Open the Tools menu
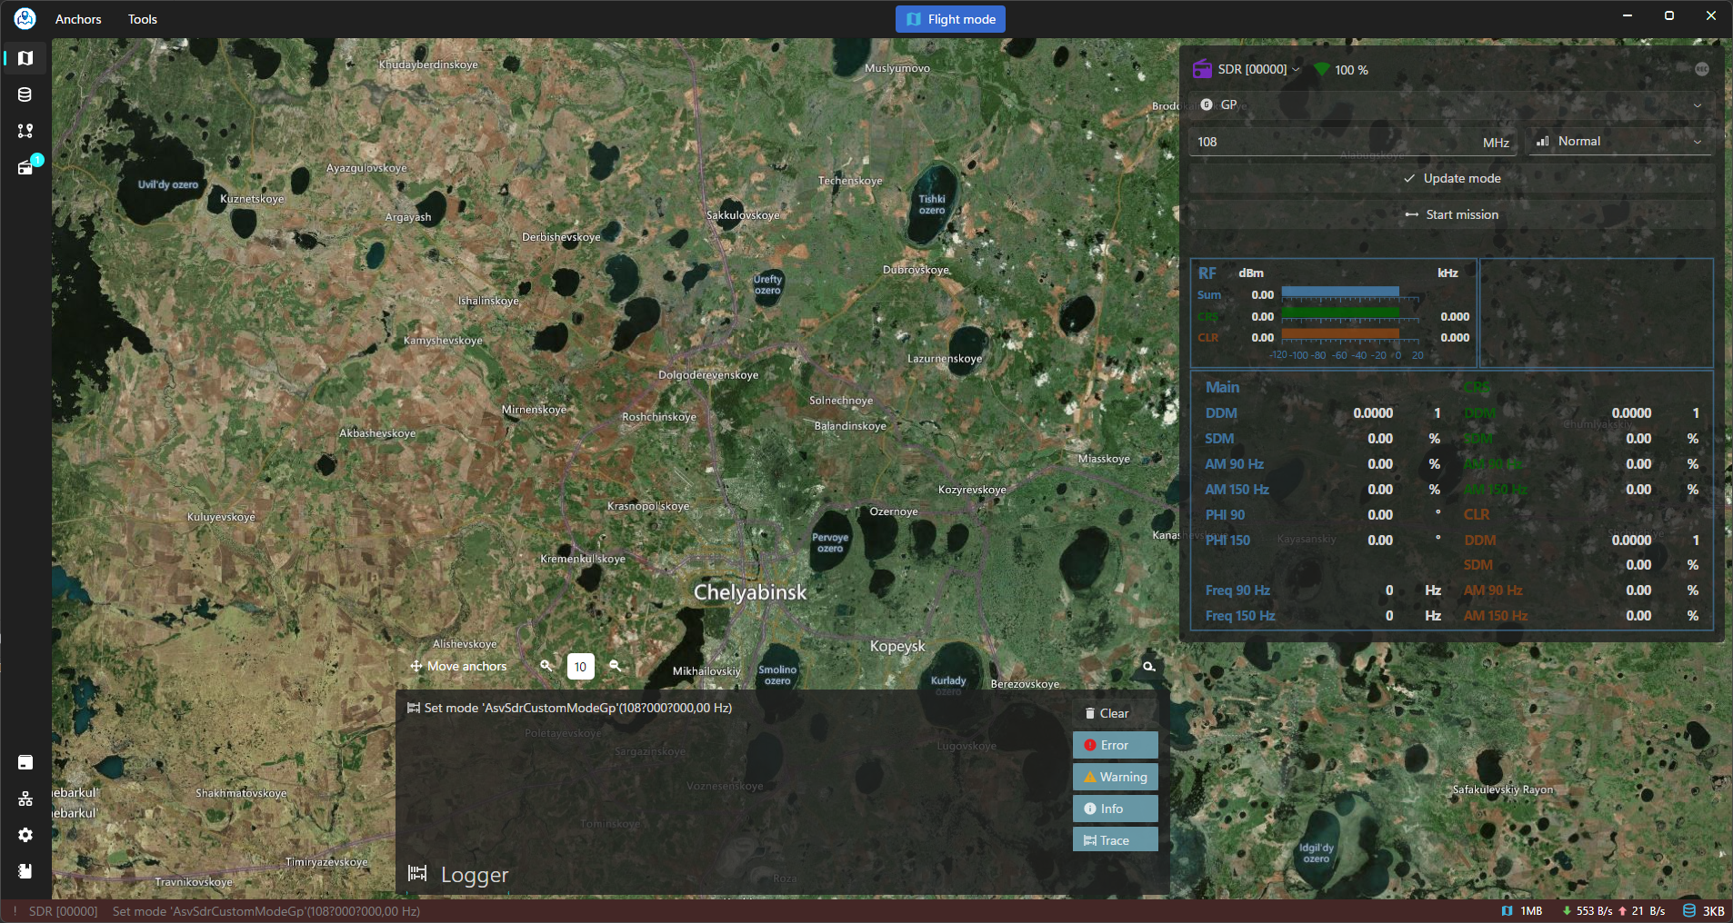 [x=143, y=19]
